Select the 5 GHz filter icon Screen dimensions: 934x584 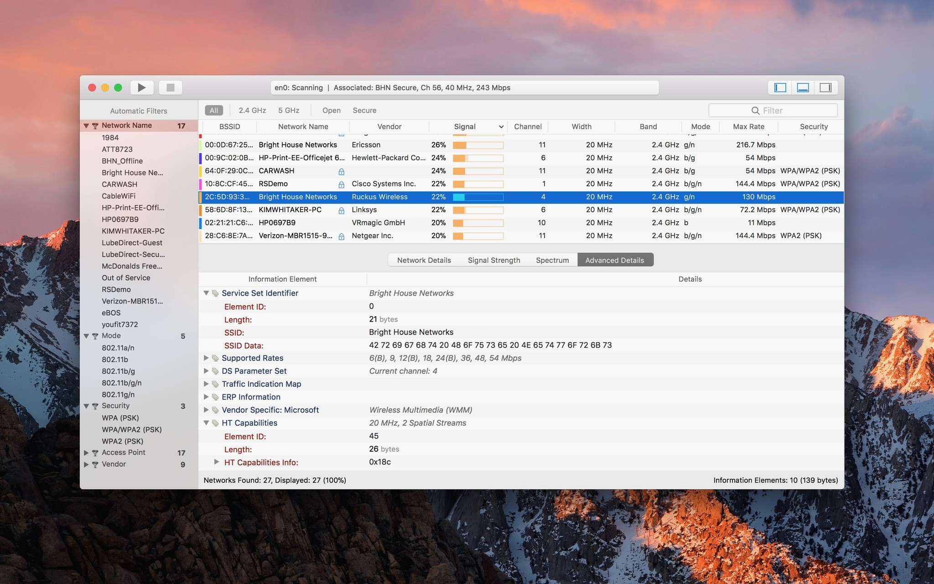click(x=288, y=109)
